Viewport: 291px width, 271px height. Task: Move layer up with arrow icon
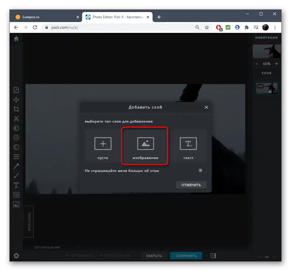coord(260,257)
